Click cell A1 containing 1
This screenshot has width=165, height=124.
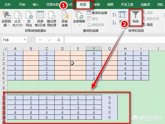[x=15, y=53]
